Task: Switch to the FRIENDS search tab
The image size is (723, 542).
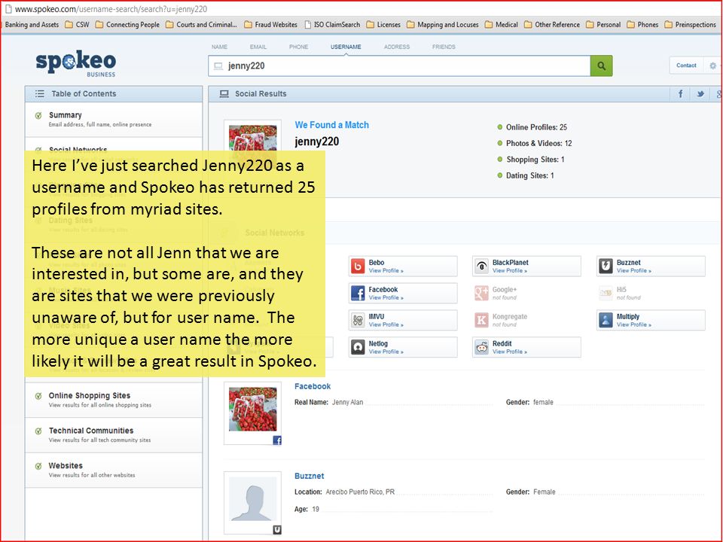Action: [x=444, y=47]
